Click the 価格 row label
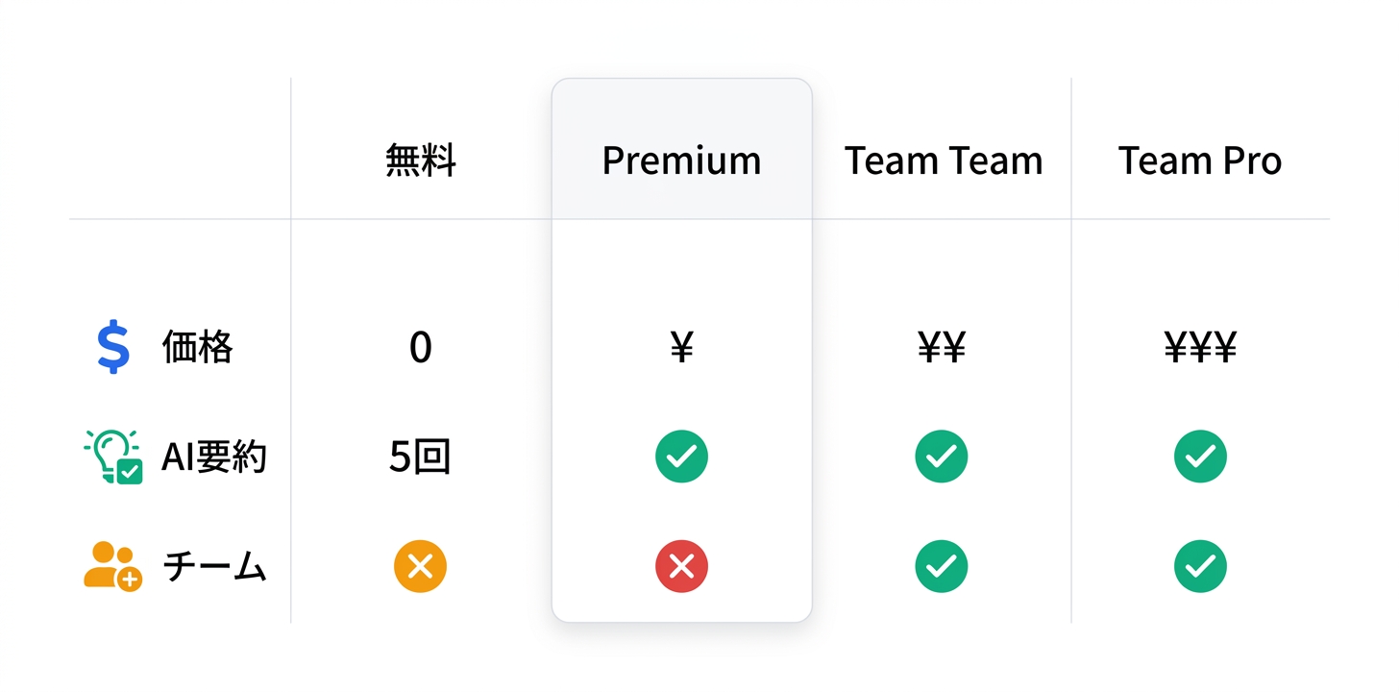 197,348
